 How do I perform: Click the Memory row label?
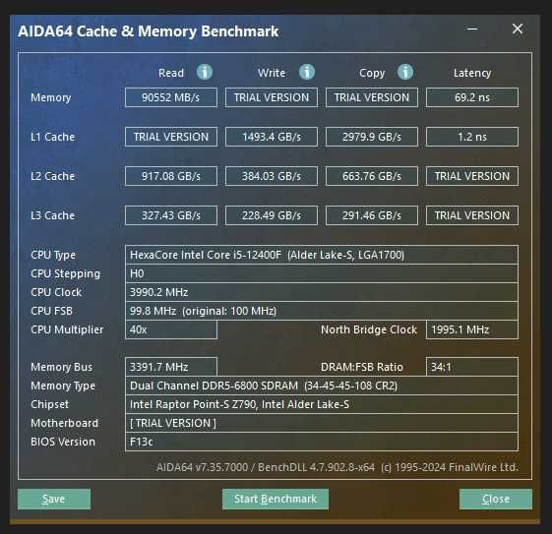point(51,97)
